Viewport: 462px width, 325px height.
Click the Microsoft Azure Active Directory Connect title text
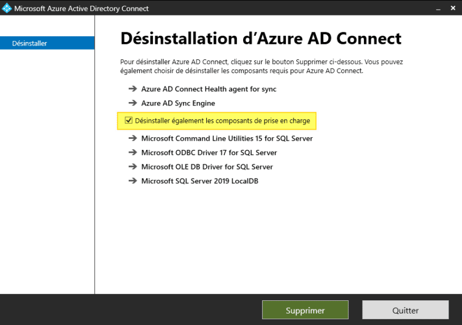tap(81, 9)
